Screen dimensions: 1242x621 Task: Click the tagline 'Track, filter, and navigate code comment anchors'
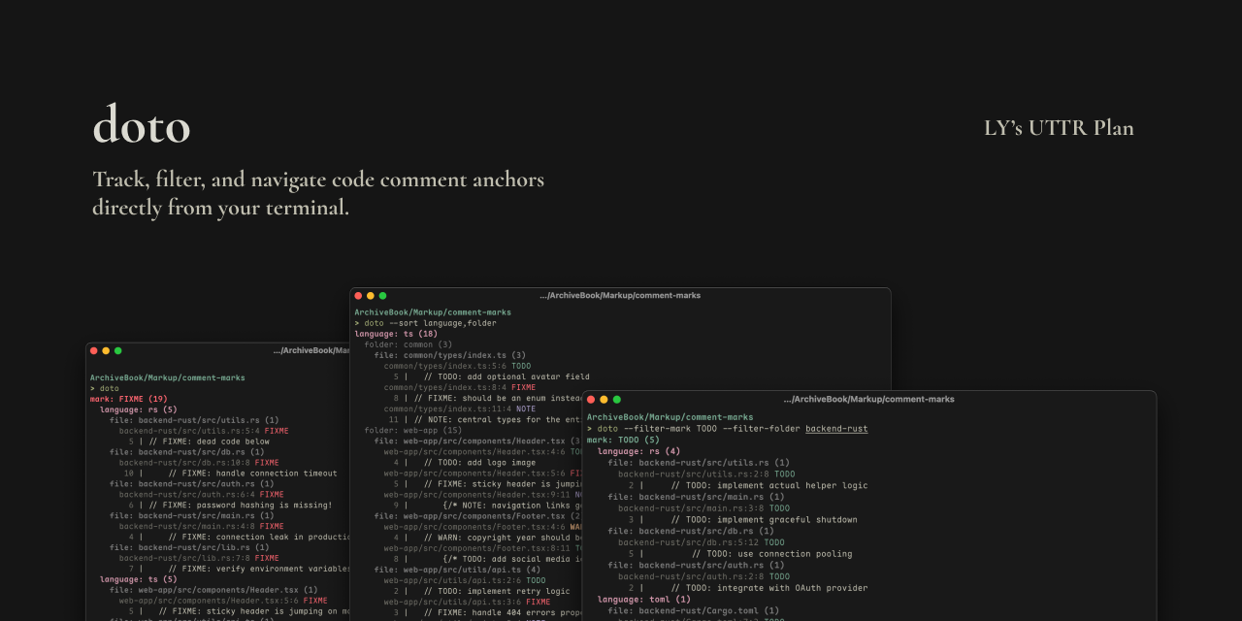pos(318,180)
